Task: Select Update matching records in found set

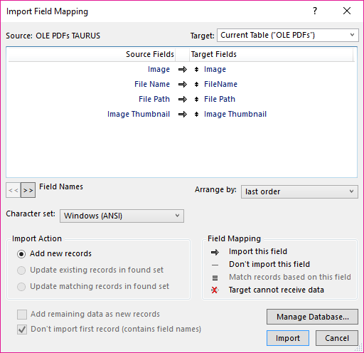Action: (x=21, y=287)
